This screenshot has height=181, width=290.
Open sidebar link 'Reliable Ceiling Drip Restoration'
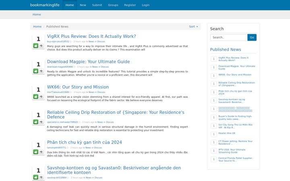pyautogui.click(x=236, y=84)
